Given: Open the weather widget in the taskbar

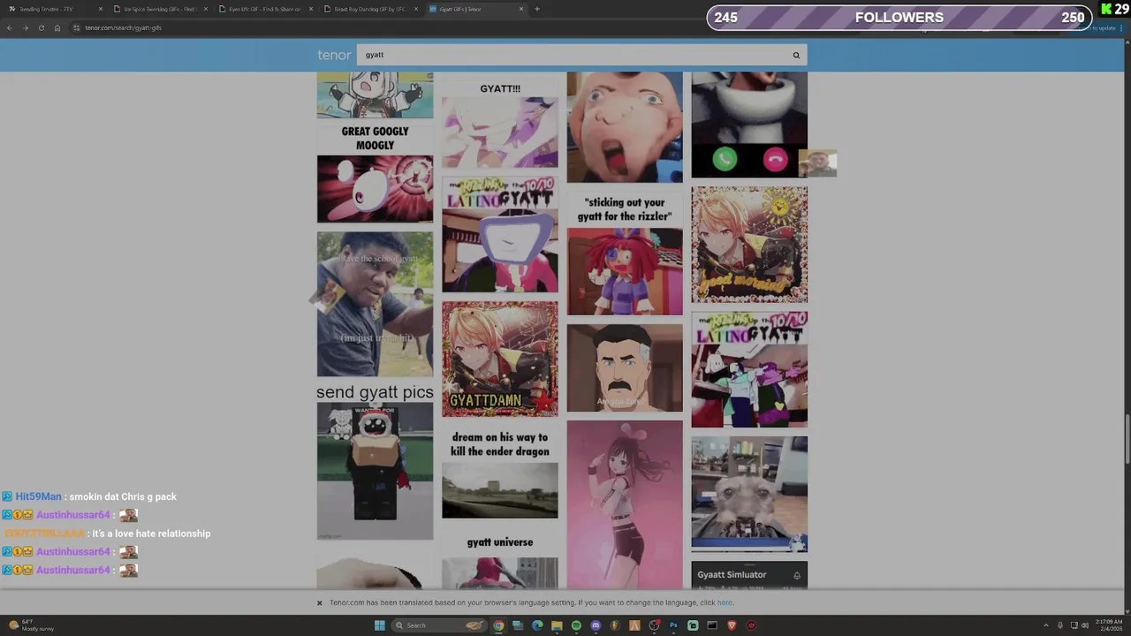Looking at the screenshot, I should click(31, 625).
